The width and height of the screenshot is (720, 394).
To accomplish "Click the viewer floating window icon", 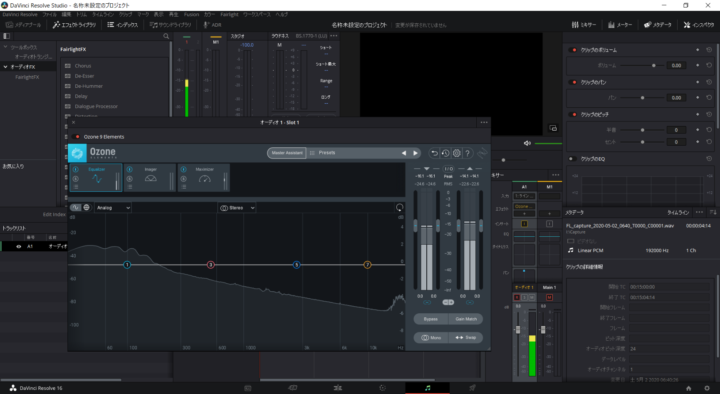I will click(x=553, y=128).
